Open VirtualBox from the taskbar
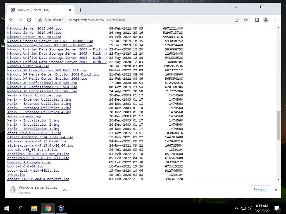286x214 pixels. (x=61, y=208)
